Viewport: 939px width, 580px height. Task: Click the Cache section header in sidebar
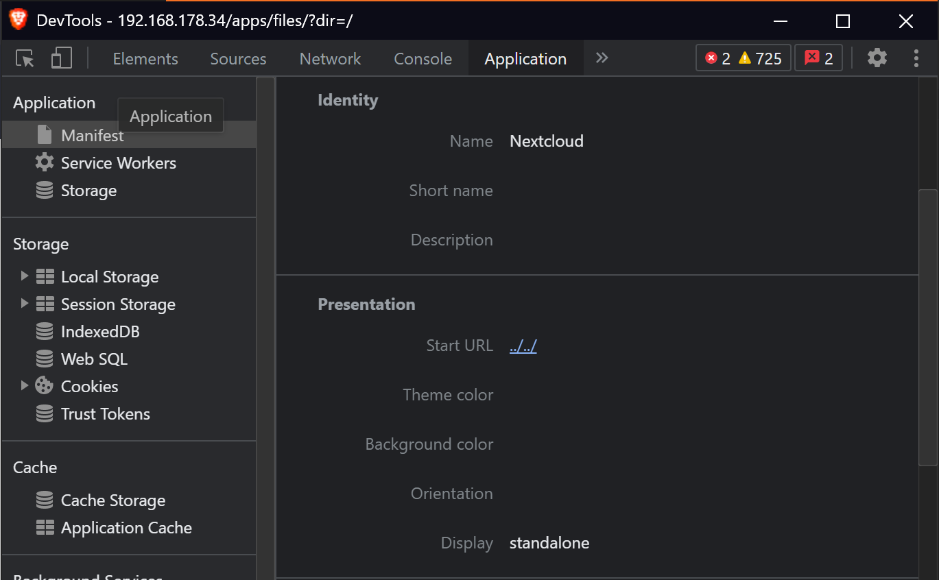pos(35,468)
